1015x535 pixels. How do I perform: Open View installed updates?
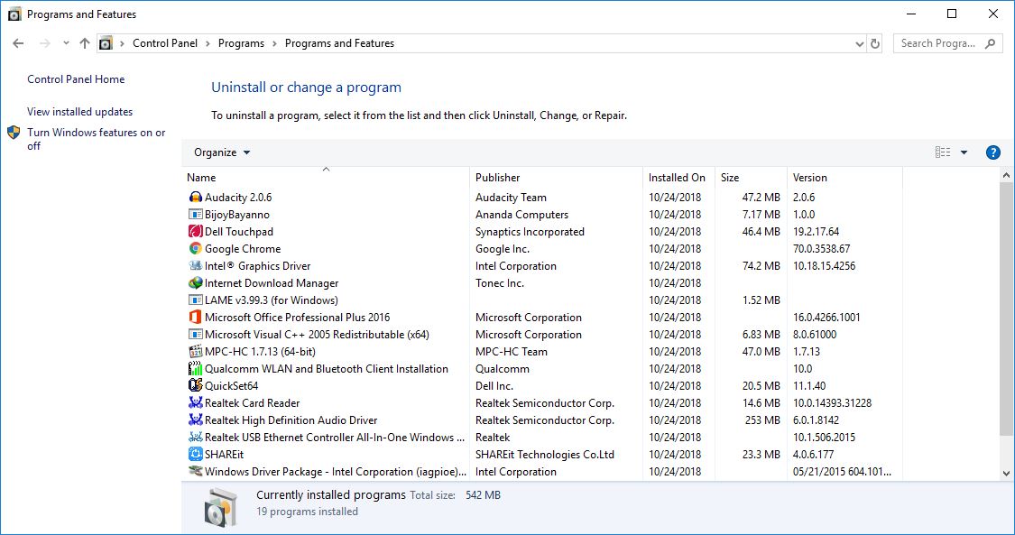click(x=80, y=111)
